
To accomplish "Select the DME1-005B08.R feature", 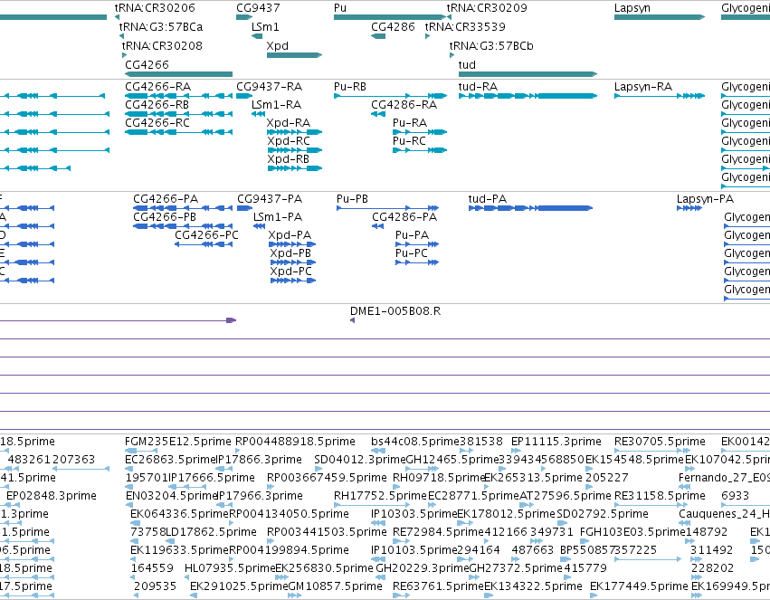I will pyautogui.click(x=352, y=320).
